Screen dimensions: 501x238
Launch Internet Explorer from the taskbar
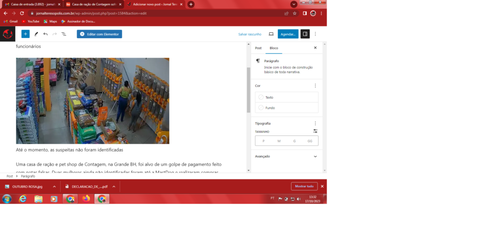point(23,199)
